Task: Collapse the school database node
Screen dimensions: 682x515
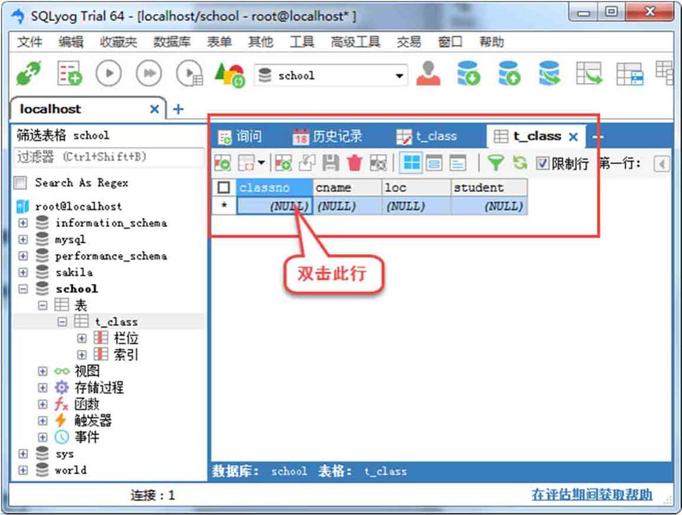Action: click(23, 289)
